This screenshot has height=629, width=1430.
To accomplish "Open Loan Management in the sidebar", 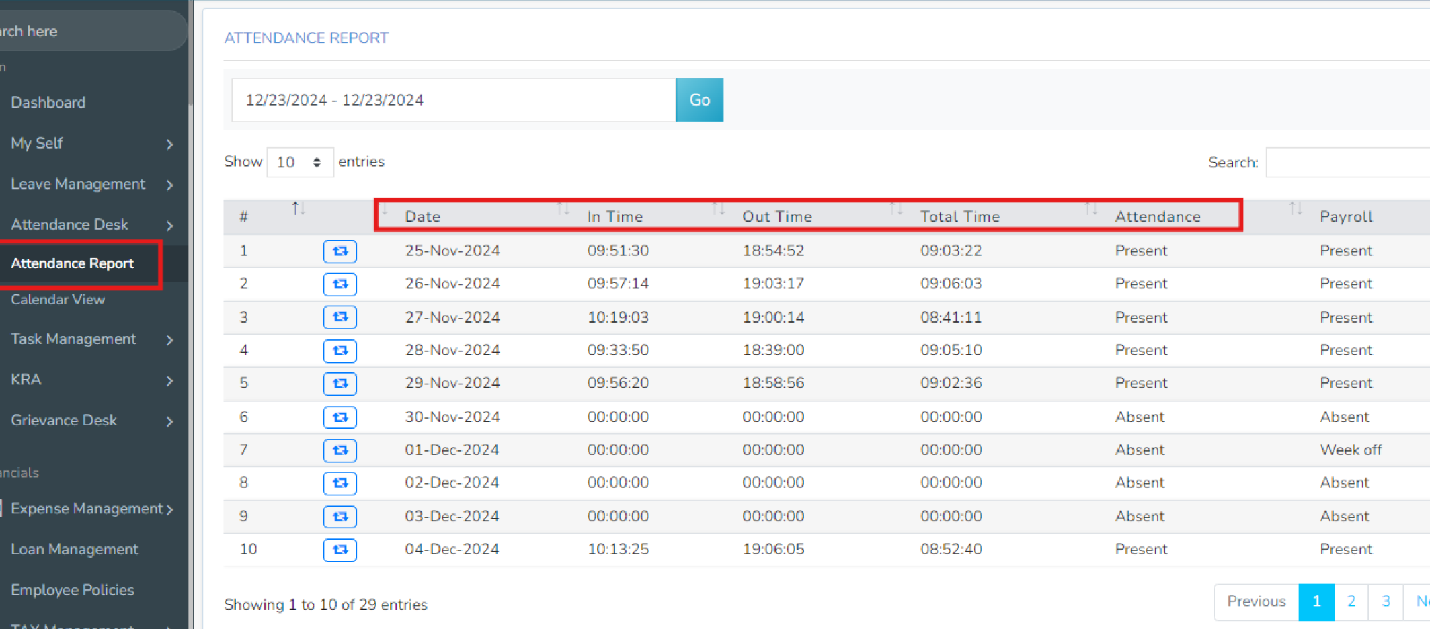I will point(75,550).
